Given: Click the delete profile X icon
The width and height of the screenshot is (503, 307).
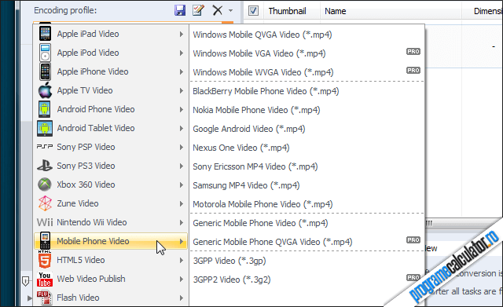Looking at the screenshot, I should (218, 10).
